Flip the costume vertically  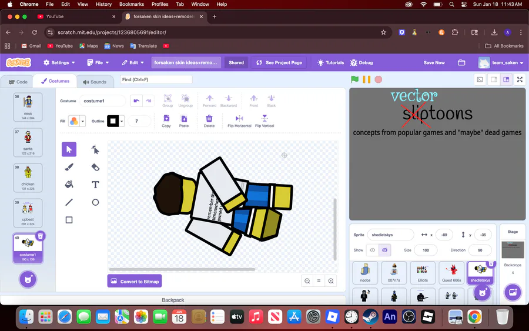tap(264, 121)
